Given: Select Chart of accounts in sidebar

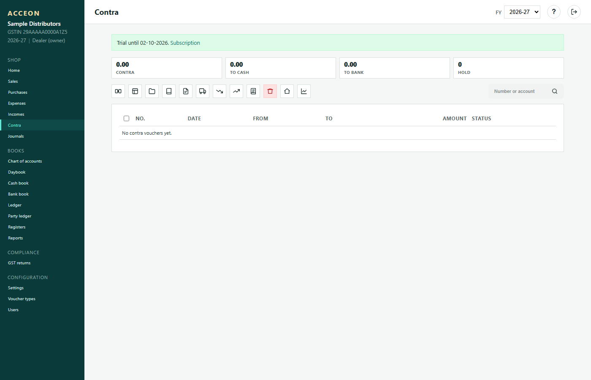Looking at the screenshot, I should [42, 161].
